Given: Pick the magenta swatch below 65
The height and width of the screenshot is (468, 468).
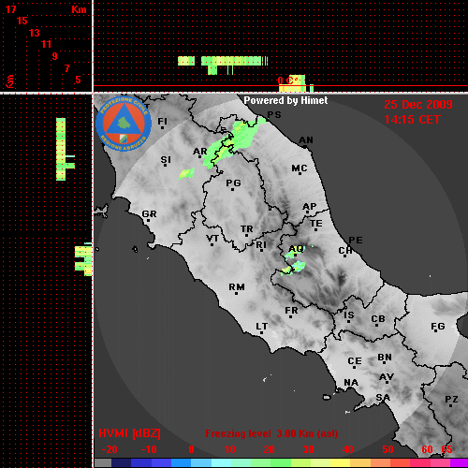Looking at the screenshot, I should point(460,463).
